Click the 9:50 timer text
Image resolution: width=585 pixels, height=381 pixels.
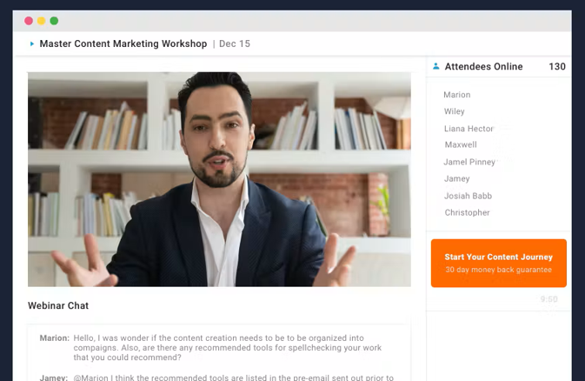pos(548,299)
